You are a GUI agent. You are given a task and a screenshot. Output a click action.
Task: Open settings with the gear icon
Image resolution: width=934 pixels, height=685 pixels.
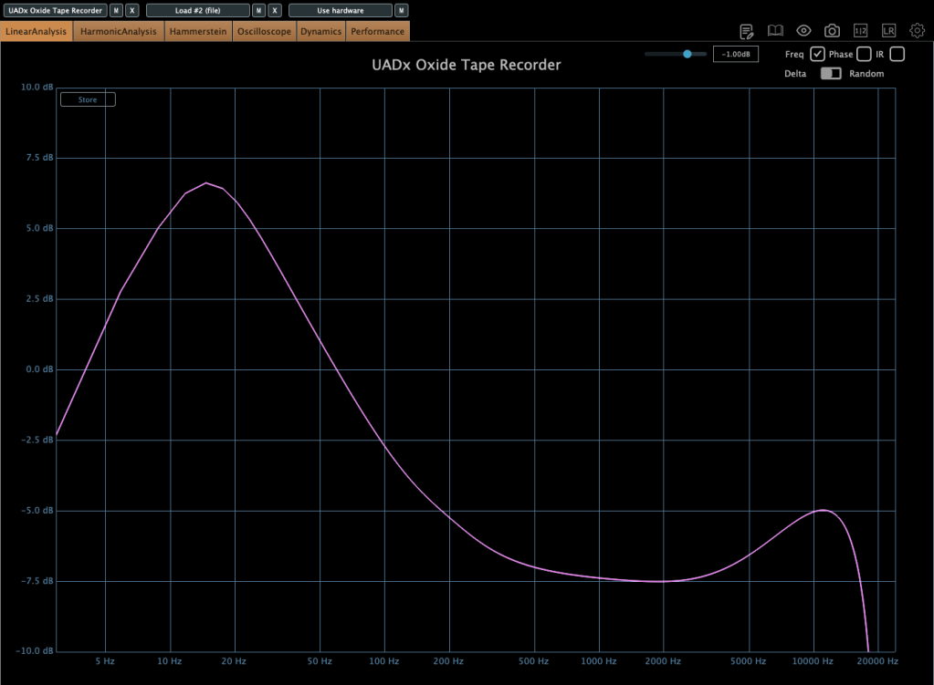coord(917,31)
